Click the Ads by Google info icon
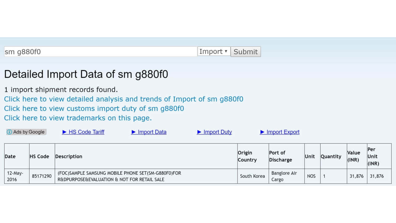Screen dimensions: 396x223 (10, 132)
